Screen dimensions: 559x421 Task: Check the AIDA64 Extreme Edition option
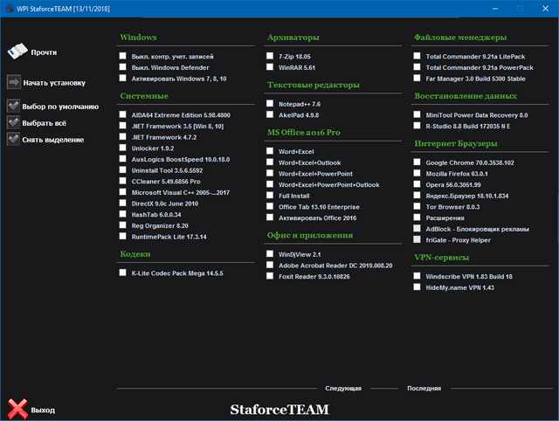(x=124, y=114)
